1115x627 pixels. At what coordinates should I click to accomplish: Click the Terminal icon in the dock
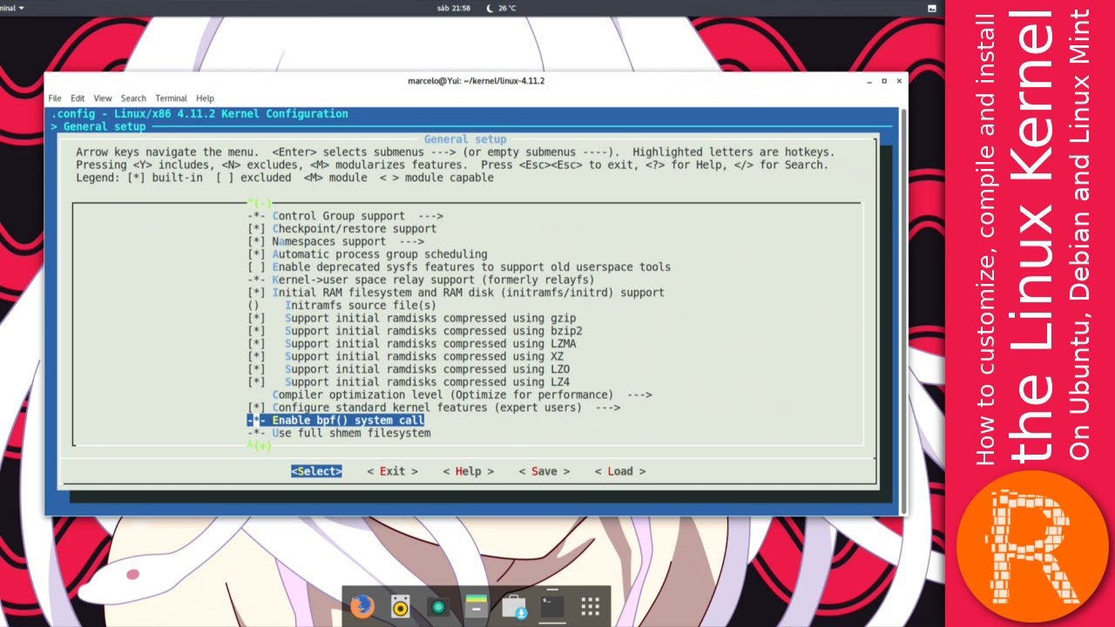pyautogui.click(x=552, y=606)
